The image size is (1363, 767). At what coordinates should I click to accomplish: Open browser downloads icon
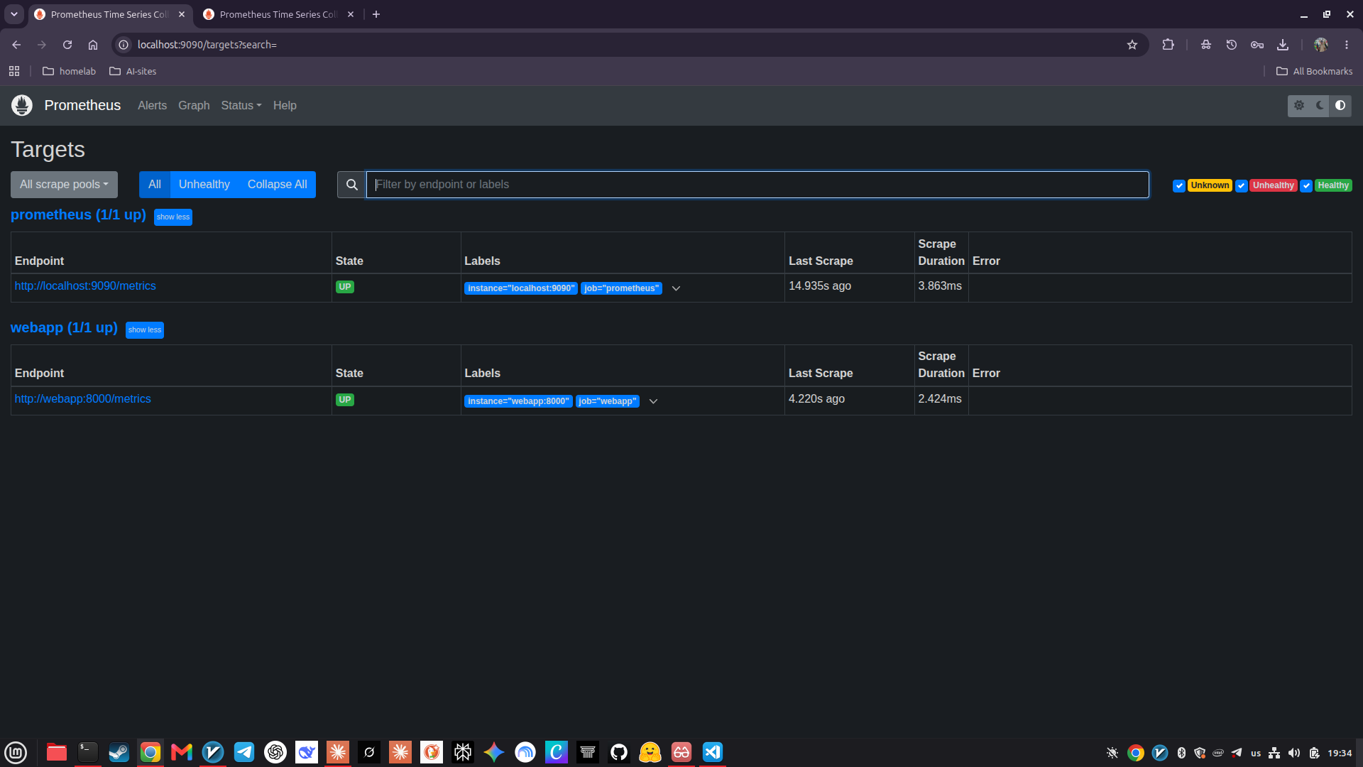click(x=1283, y=45)
